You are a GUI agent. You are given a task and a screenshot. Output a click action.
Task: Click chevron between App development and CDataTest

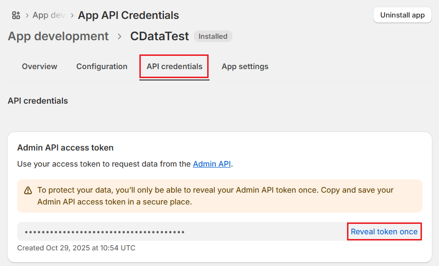tap(119, 36)
